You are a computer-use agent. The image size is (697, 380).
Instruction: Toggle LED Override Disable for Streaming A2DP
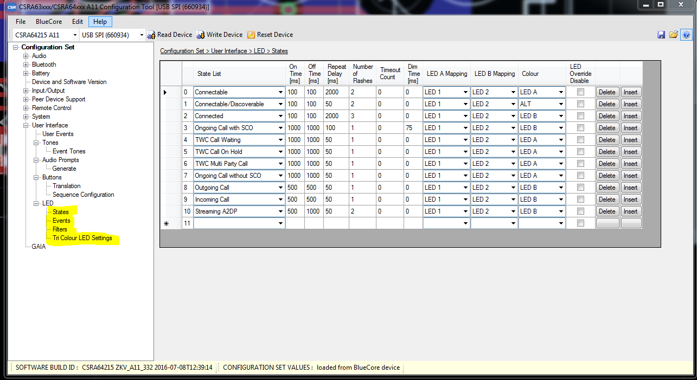pyautogui.click(x=580, y=211)
